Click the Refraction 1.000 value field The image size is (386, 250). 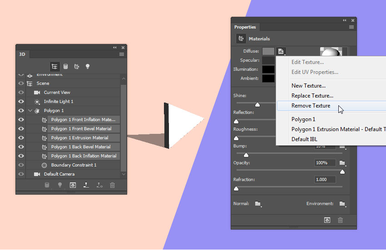325,180
